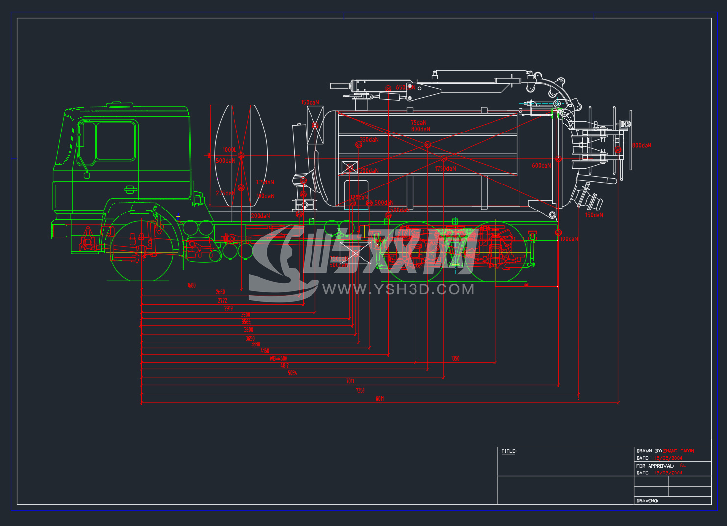Select the 5084 dimension value
Viewport: 727px width, 526px height.
[292, 373]
